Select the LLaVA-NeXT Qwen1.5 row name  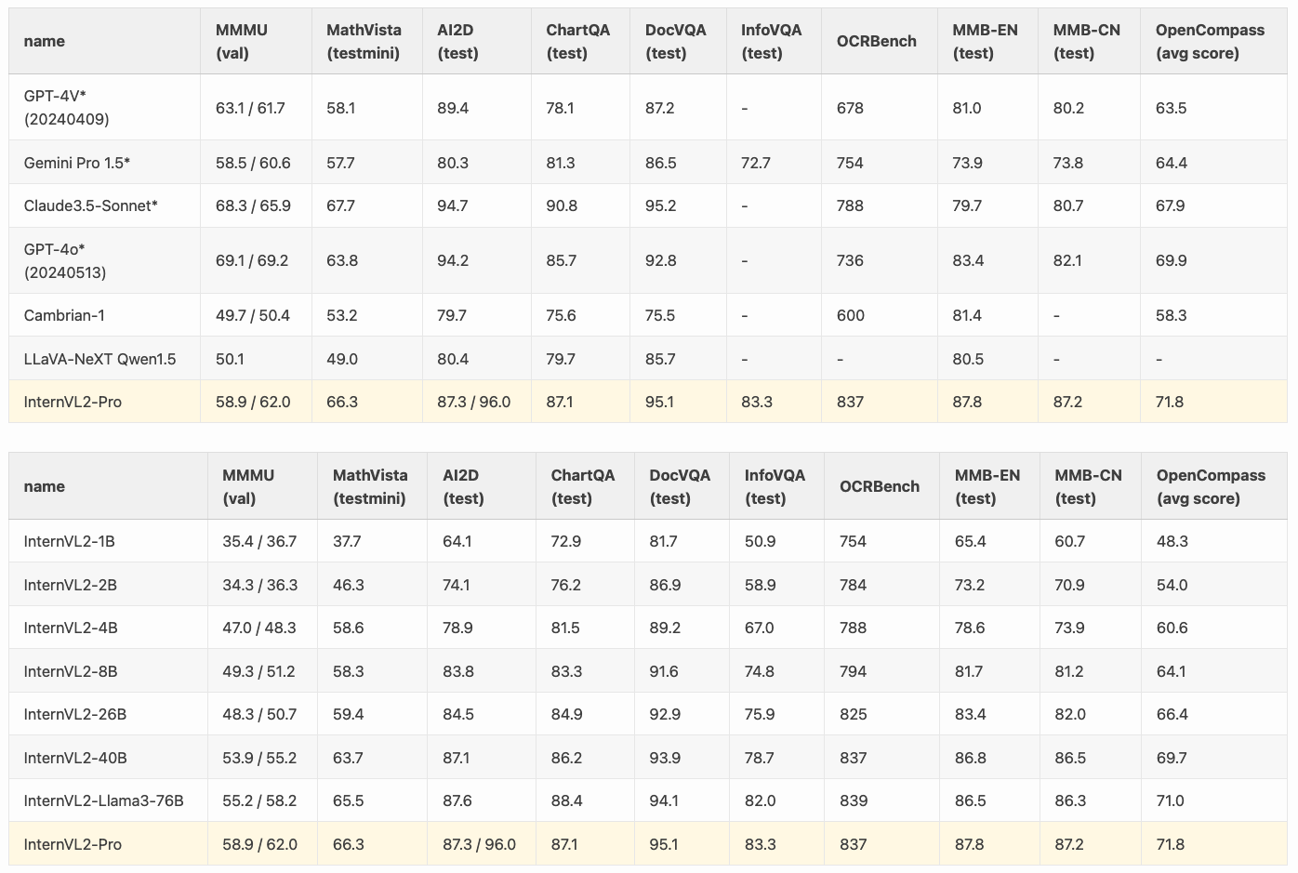click(99, 359)
